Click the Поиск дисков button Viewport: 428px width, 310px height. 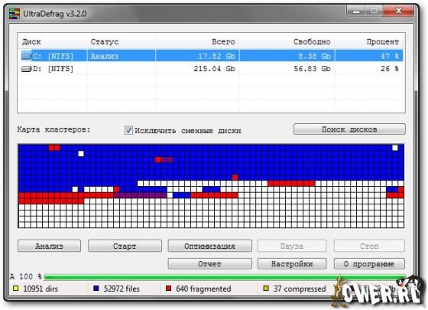(349, 129)
